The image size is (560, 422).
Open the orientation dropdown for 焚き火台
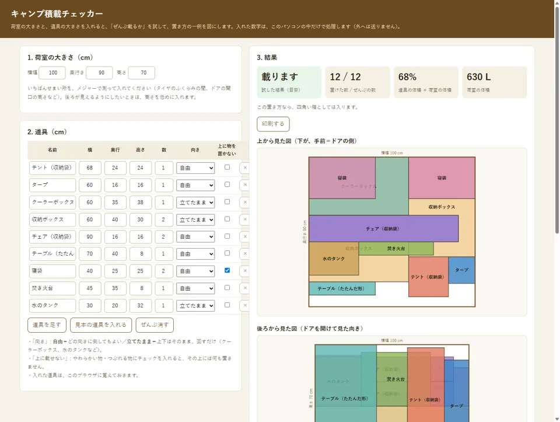tap(195, 288)
